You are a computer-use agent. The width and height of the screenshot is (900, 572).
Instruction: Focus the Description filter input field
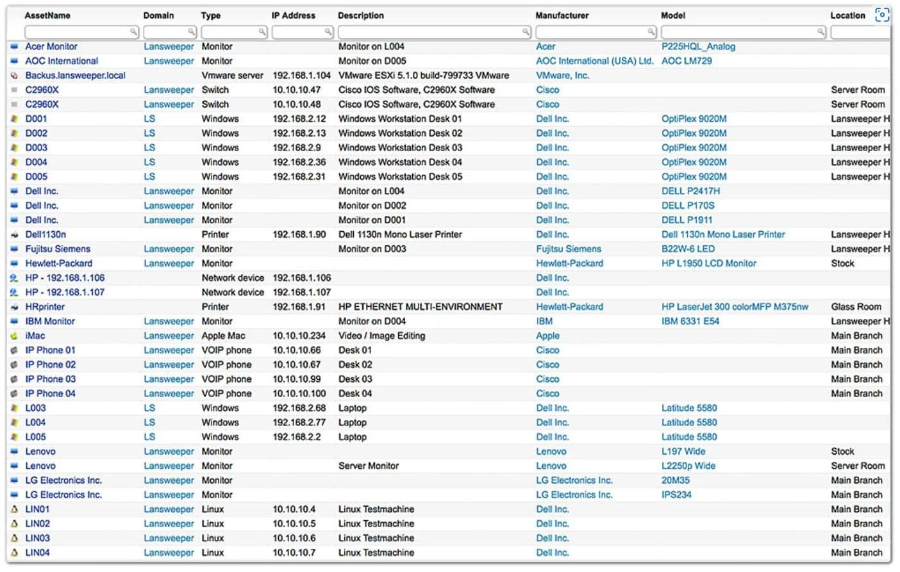point(435,31)
